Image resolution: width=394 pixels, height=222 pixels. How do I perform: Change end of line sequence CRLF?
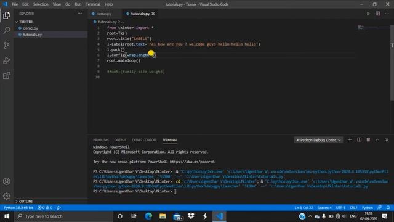pos(353,208)
